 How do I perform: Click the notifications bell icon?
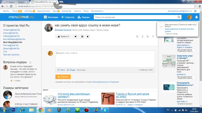(196, 17)
